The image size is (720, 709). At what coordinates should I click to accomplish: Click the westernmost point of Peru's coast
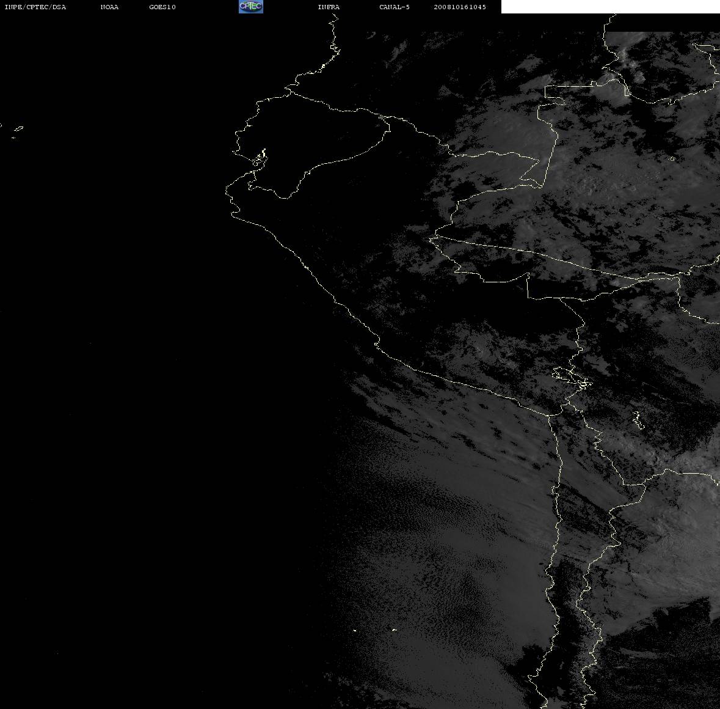(227, 191)
